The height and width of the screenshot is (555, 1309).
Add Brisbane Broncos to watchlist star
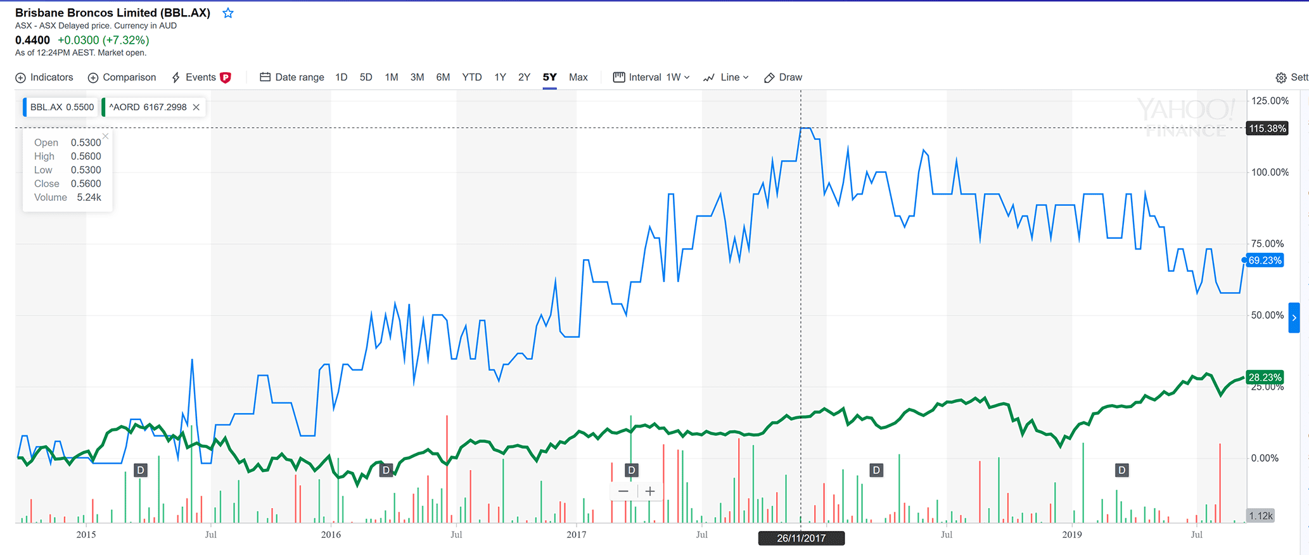pyautogui.click(x=228, y=13)
